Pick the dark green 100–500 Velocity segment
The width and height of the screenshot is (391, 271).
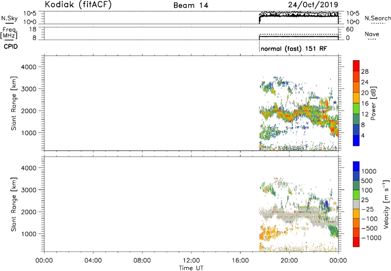(x=356, y=185)
